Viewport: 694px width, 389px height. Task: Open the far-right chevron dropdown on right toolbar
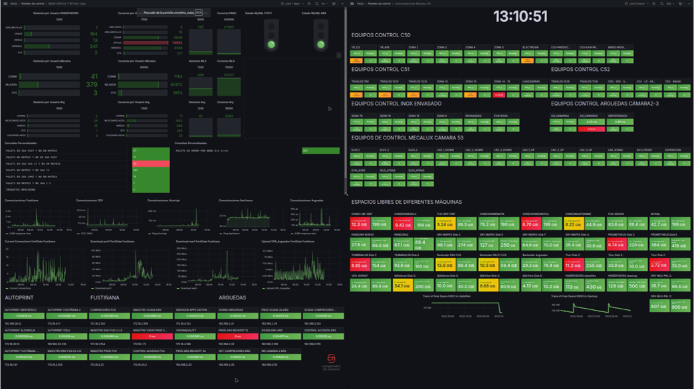tap(689, 3)
